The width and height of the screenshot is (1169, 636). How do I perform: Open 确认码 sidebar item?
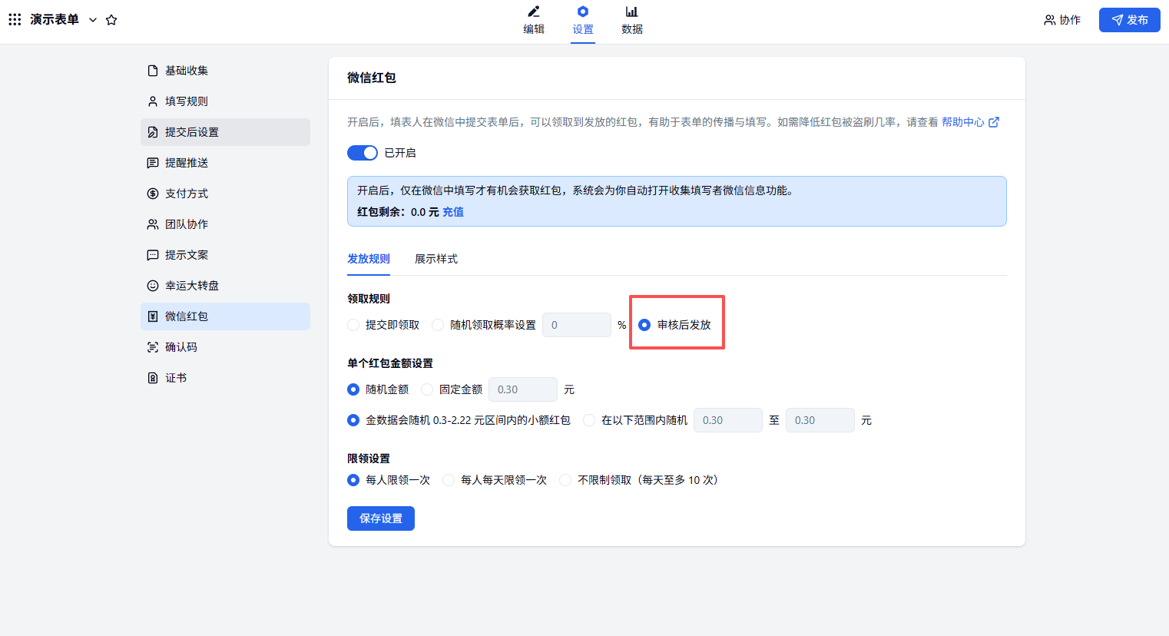click(x=181, y=347)
